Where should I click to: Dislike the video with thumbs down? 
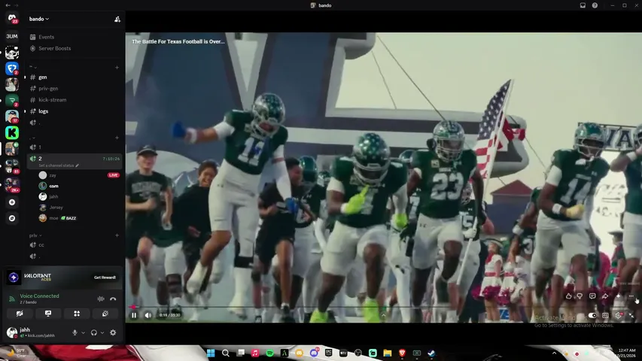(x=580, y=296)
